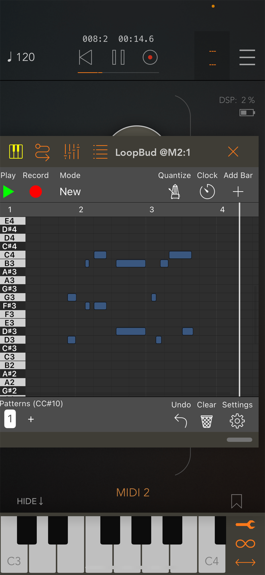
Task: Click the G3 piano roll key label
Action: [13, 297]
